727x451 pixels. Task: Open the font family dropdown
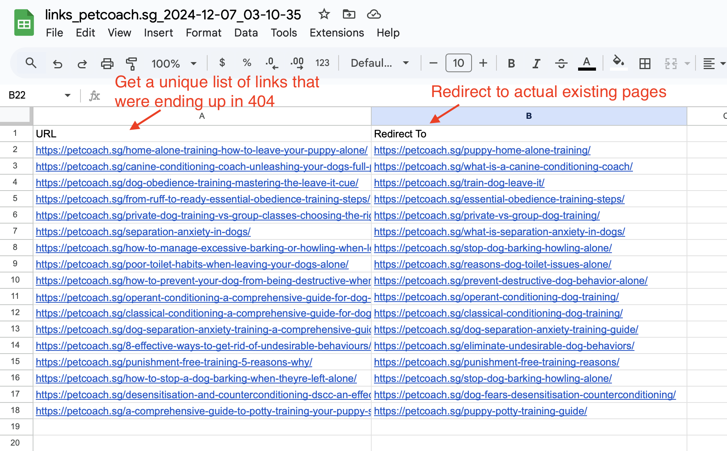click(380, 63)
